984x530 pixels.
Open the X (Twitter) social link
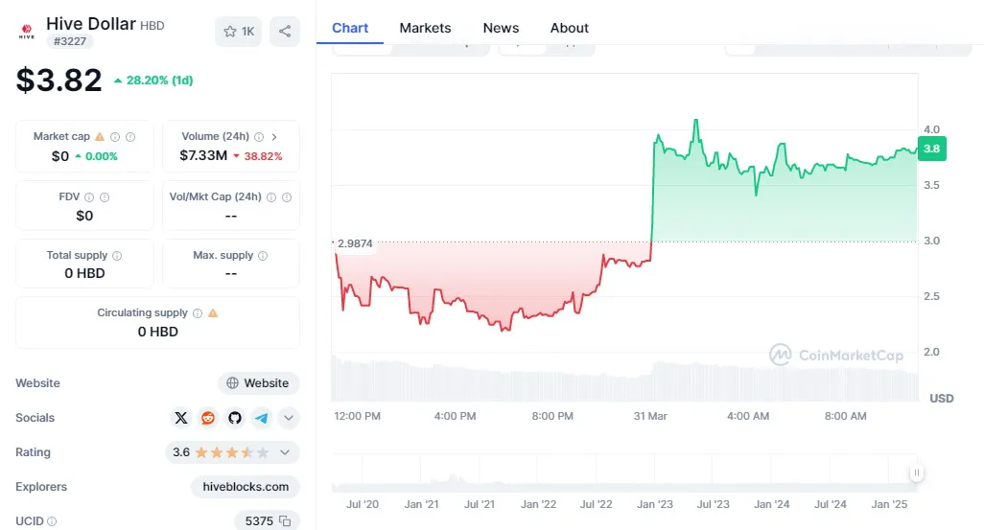[x=180, y=418]
